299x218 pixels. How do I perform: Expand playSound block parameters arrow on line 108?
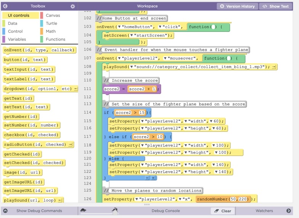point(274,67)
